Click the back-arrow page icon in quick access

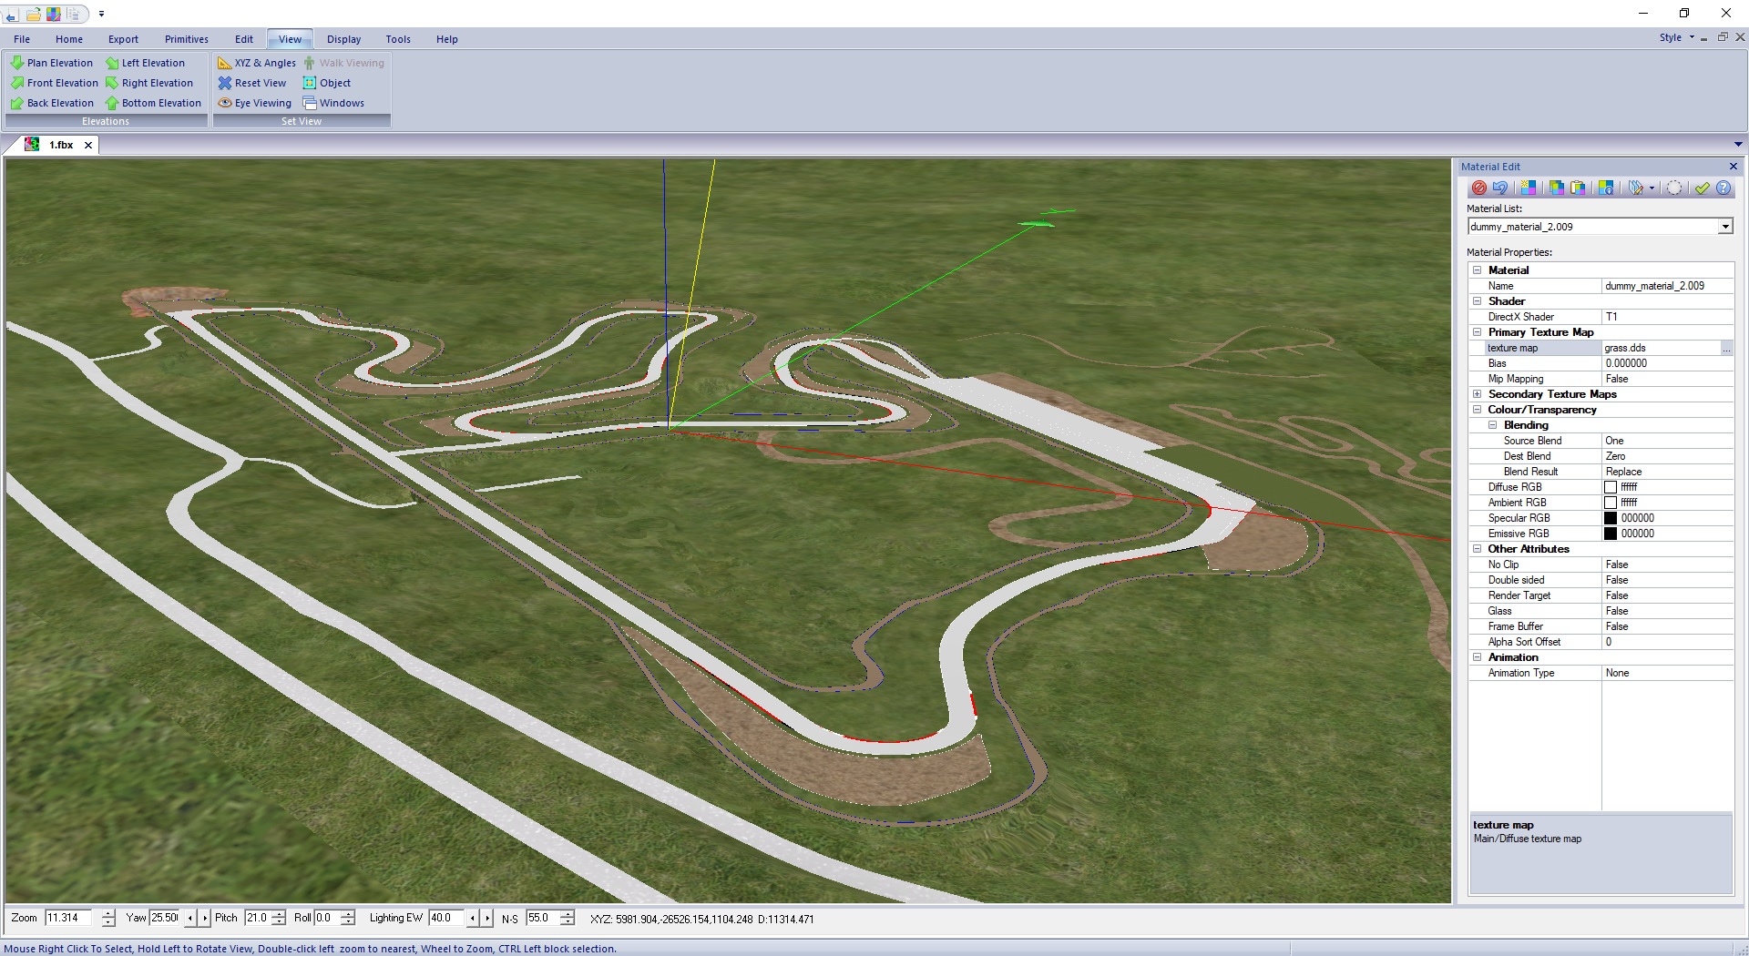pyautogui.click(x=12, y=14)
